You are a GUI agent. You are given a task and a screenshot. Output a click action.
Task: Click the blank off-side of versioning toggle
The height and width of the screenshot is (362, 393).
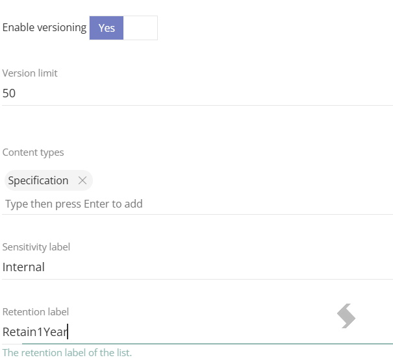point(140,28)
